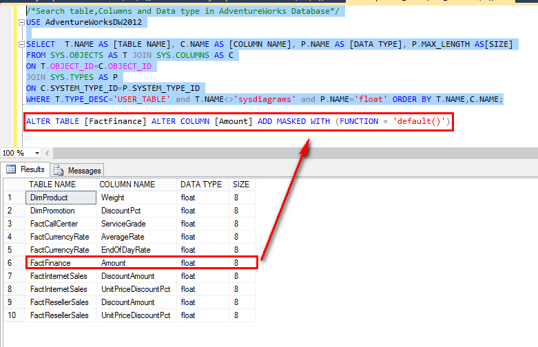Click the TABLE NAME column header
This screenshot has width=538, height=347.
tap(61, 185)
